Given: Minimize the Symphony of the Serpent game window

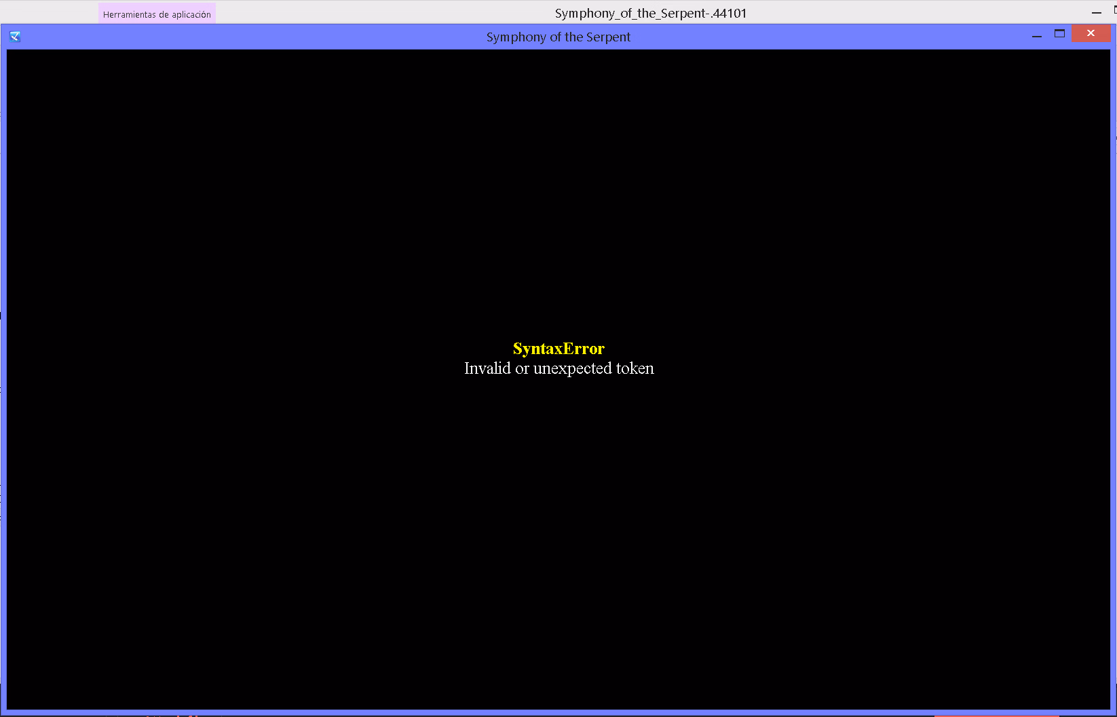Looking at the screenshot, I should 1036,35.
